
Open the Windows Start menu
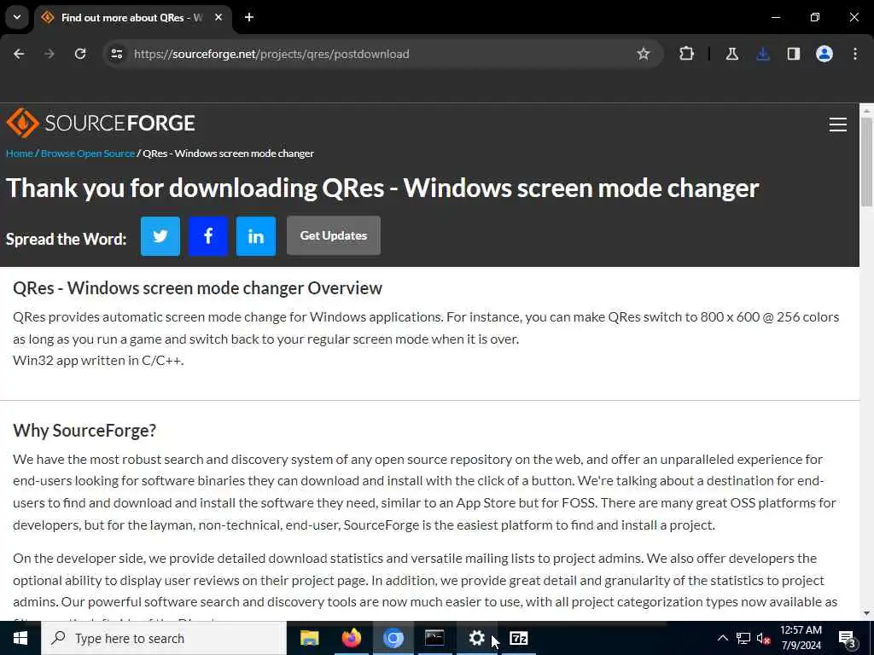pyautogui.click(x=20, y=638)
